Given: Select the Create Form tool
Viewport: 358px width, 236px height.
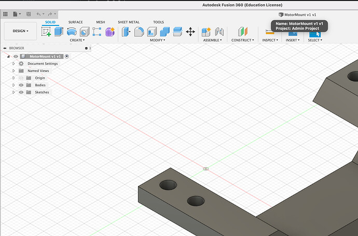Looking at the screenshot, I should tap(110, 32).
